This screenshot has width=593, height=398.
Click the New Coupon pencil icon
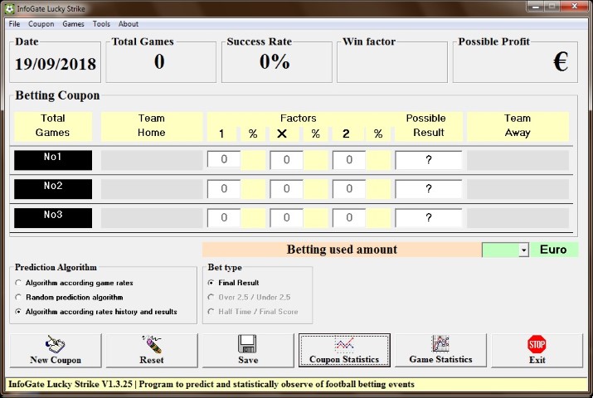pyautogui.click(x=55, y=343)
